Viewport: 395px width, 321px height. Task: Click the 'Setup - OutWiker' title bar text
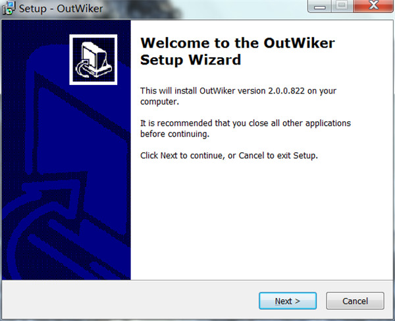(61, 9)
